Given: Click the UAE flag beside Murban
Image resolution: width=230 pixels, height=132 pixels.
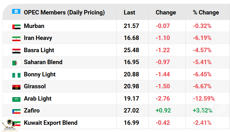Looking at the screenshot, I should pyautogui.click(x=16, y=26).
